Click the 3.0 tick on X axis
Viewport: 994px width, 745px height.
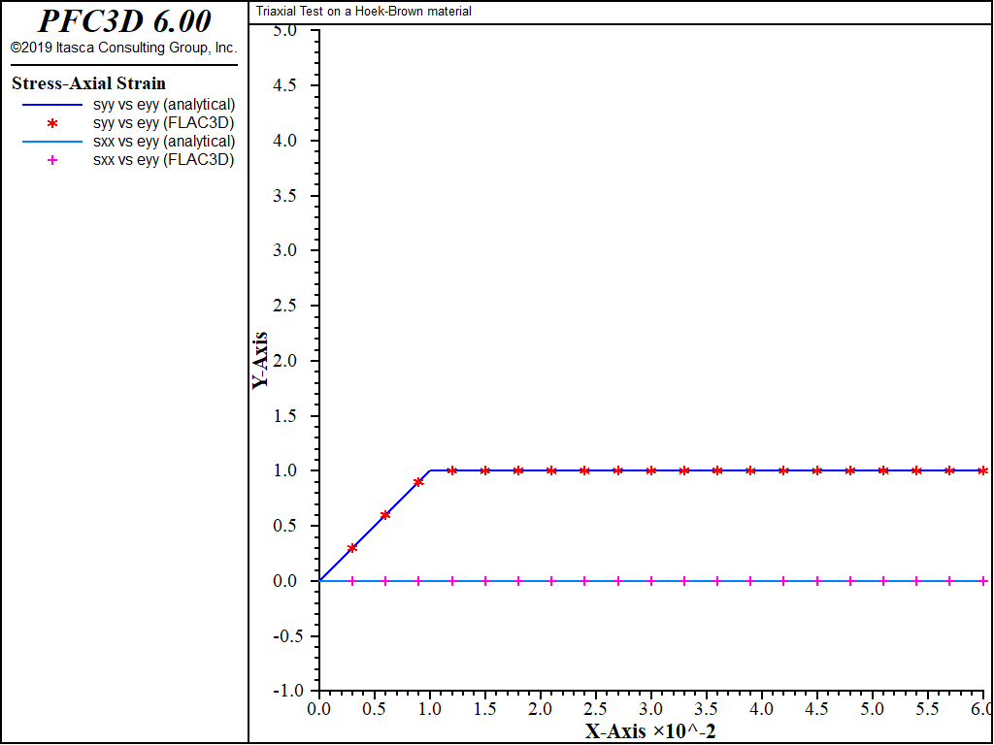(x=651, y=707)
